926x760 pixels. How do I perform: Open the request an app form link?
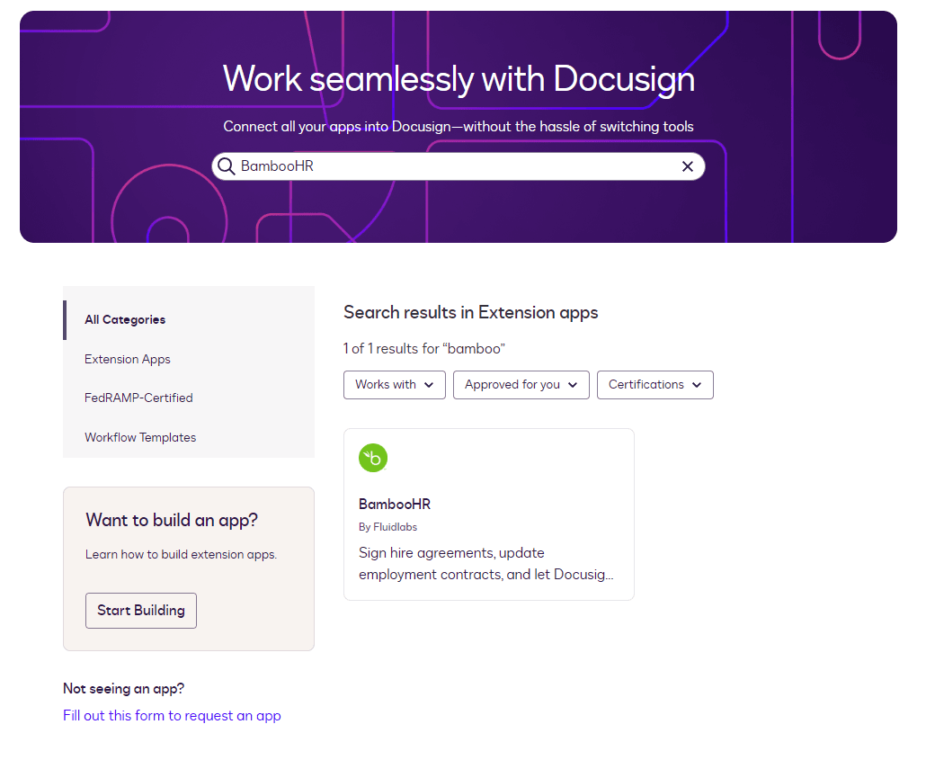pos(172,716)
